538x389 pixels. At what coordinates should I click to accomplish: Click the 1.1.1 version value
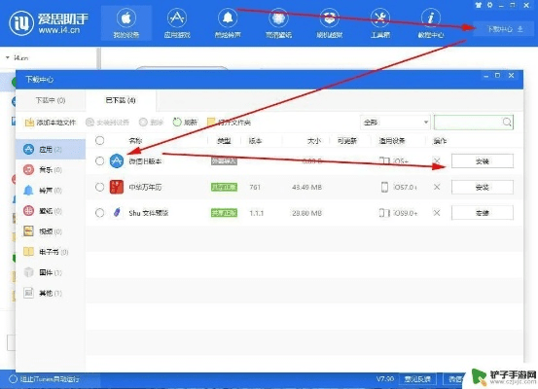coord(256,213)
